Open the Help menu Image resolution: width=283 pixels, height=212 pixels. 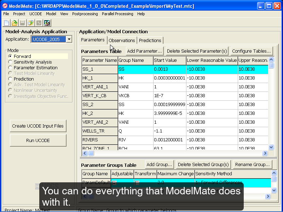[141, 14]
